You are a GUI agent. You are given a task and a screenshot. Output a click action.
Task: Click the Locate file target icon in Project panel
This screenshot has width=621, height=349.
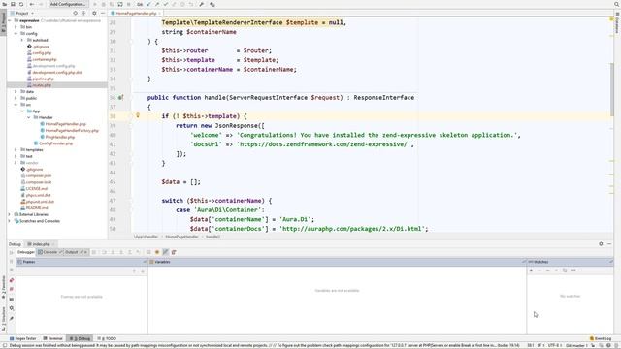(75, 13)
